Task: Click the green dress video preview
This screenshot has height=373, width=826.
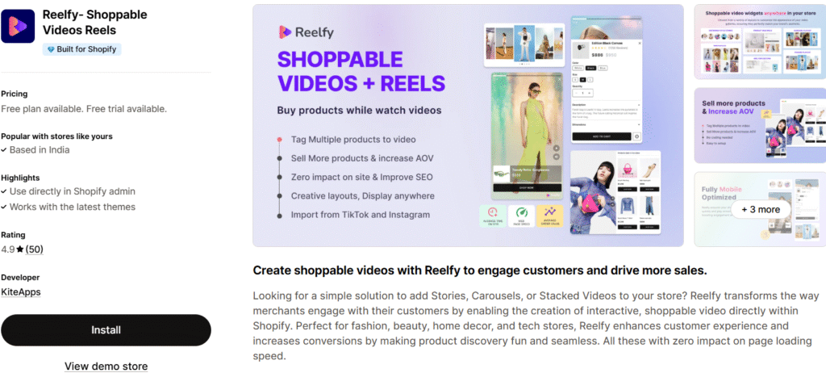Action: pos(527,136)
